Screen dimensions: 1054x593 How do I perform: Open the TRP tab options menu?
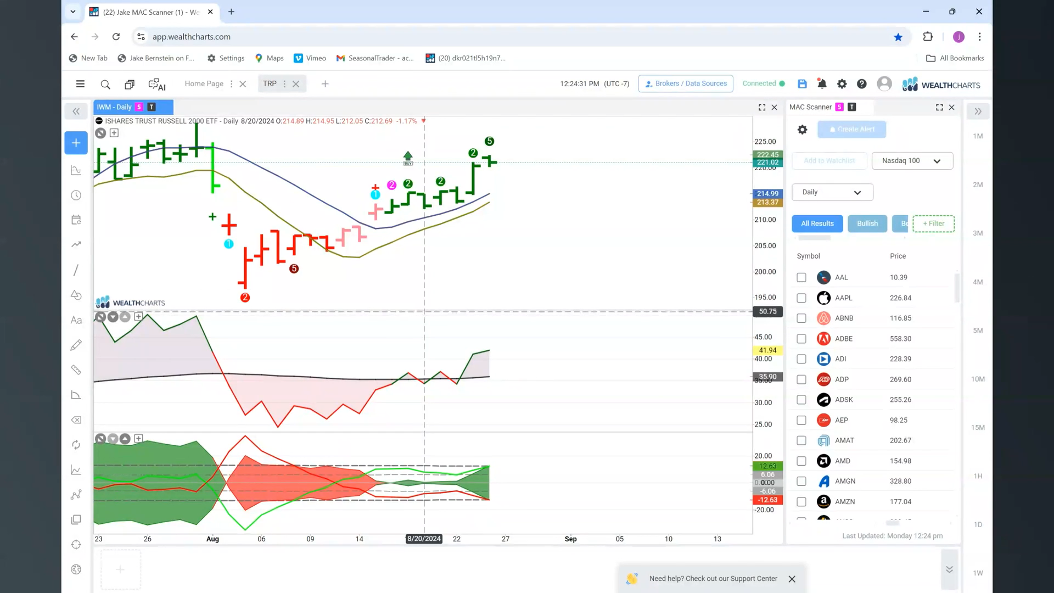(284, 84)
